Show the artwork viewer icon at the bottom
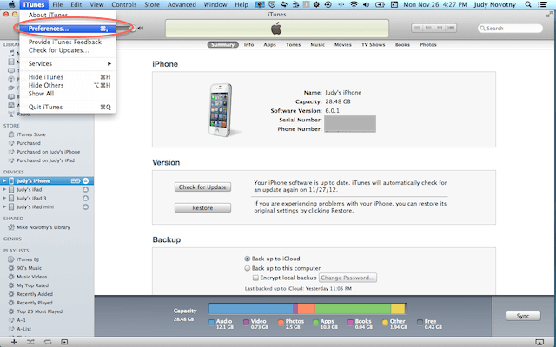 pos(64,342)
